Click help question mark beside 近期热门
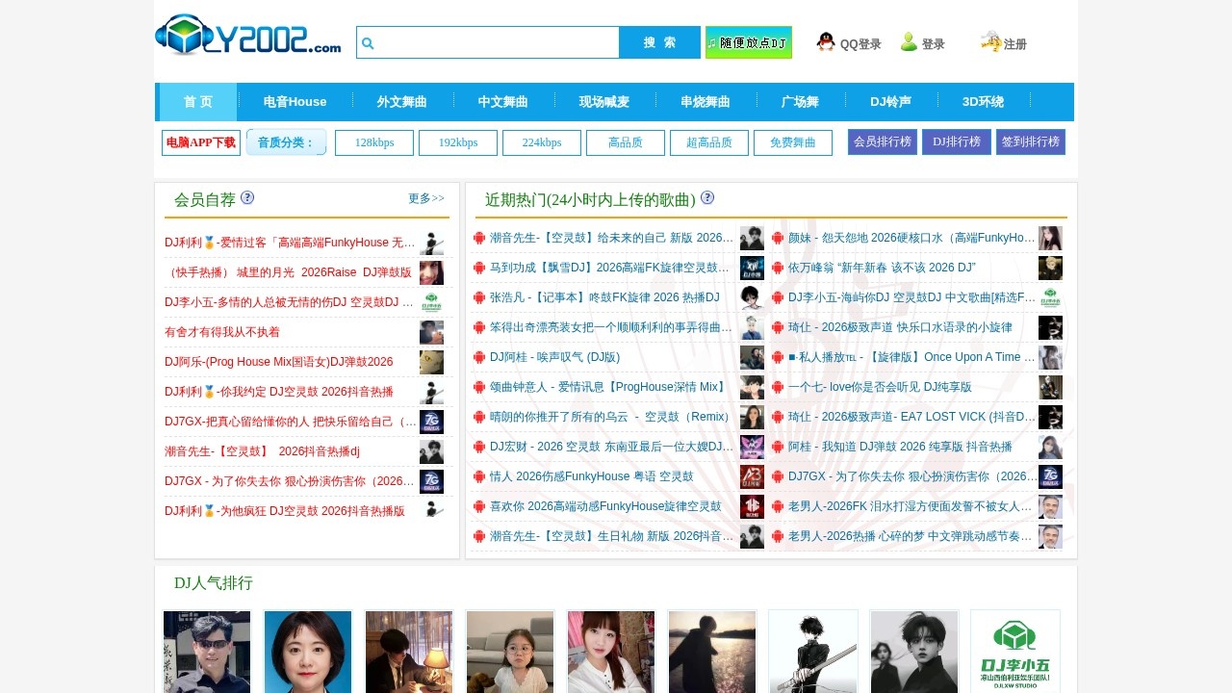 (x=707, y=197)
